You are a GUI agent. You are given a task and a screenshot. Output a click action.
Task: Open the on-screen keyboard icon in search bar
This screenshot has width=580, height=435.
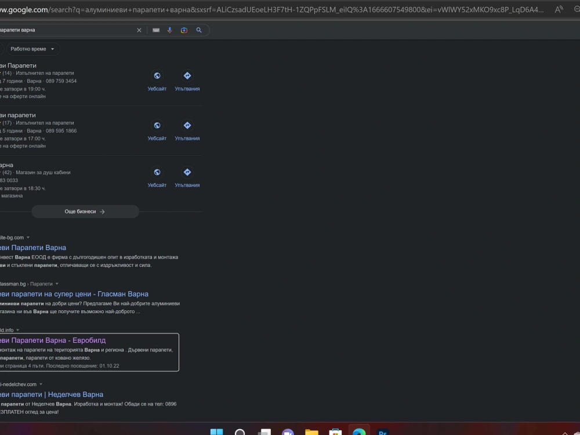click(156, 30)
